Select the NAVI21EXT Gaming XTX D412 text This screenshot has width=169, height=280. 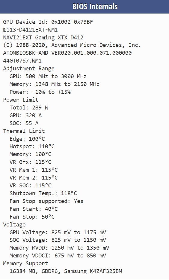[43, 38]
